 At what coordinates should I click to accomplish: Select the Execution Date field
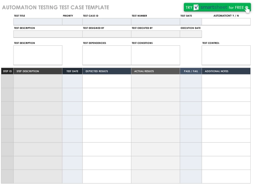[x=191, y=34]
